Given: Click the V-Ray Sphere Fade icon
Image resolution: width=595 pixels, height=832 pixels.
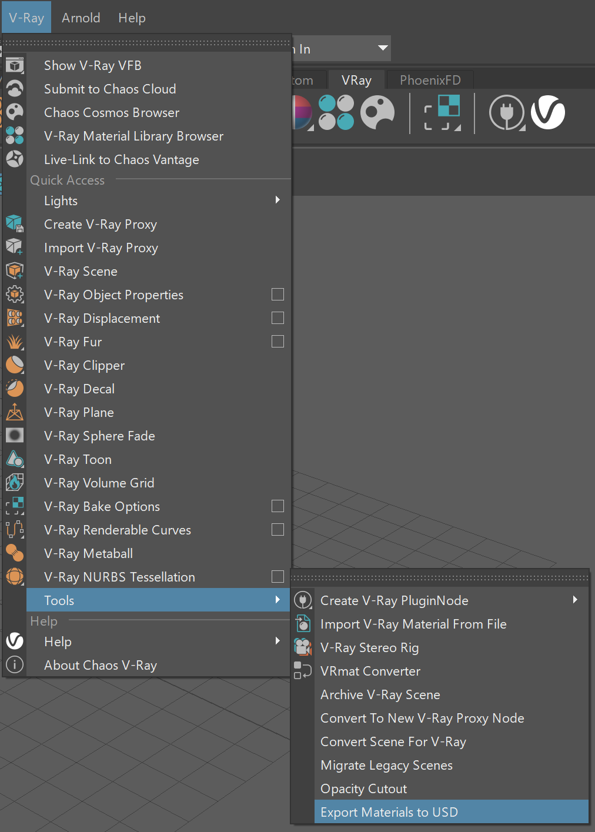Looking at the screenshot, I should click(x=15, y=436).
